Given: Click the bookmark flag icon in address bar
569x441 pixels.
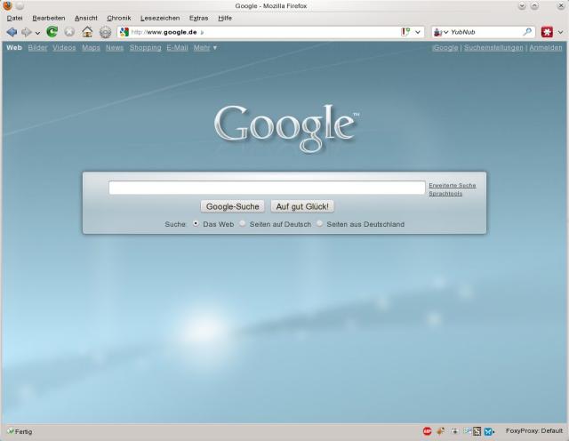Looking at the screenshot, I should 405,32.
